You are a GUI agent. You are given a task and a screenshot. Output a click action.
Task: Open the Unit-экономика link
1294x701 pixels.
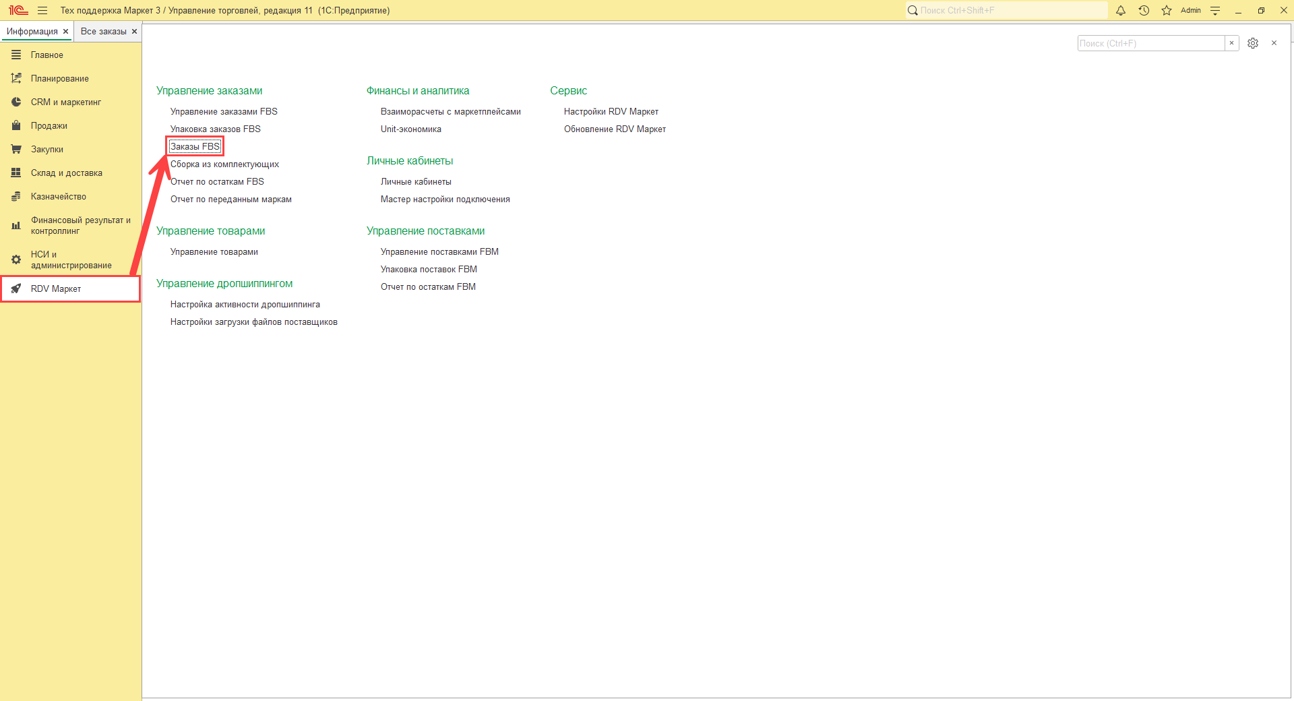pos(411,129)
